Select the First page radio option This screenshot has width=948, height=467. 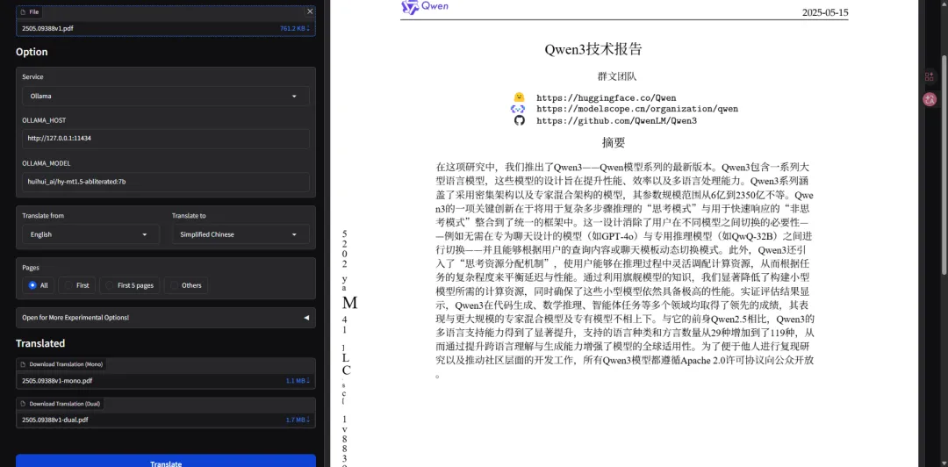tap(76, 285)
